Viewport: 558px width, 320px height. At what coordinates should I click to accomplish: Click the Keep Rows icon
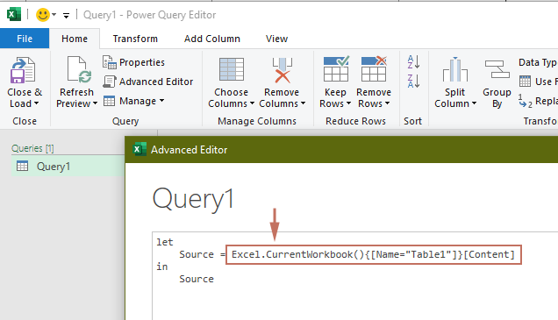(x=336, y=68)
